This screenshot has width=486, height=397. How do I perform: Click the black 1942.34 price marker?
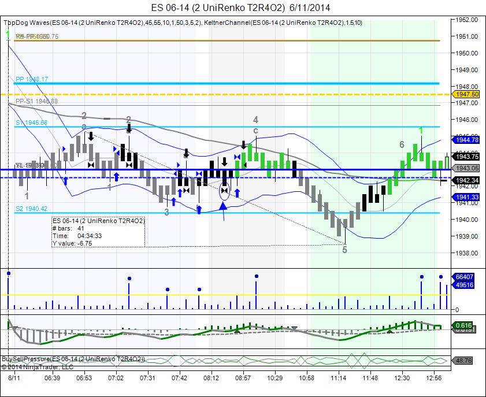pos(467,180)
